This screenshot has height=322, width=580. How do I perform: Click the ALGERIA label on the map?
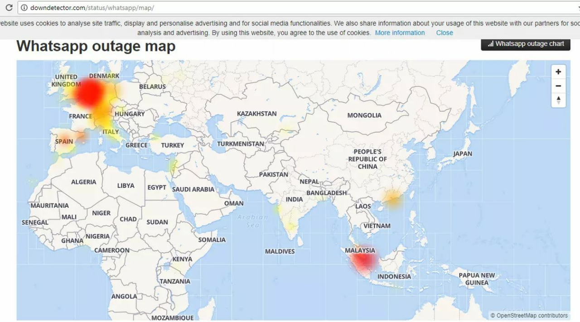point(84,182)
